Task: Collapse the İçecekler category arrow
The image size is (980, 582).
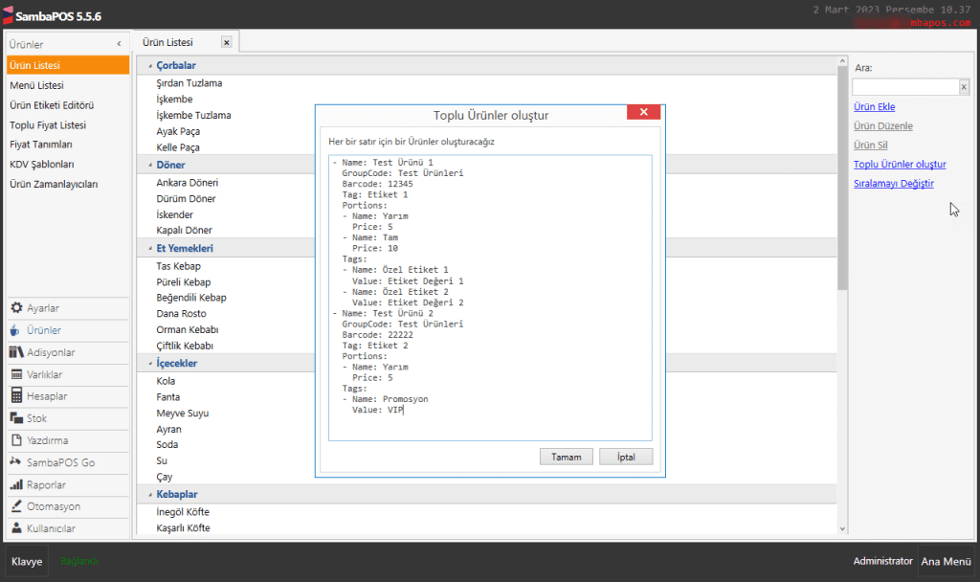Action: pyautogui.click(x=150, y=364)
